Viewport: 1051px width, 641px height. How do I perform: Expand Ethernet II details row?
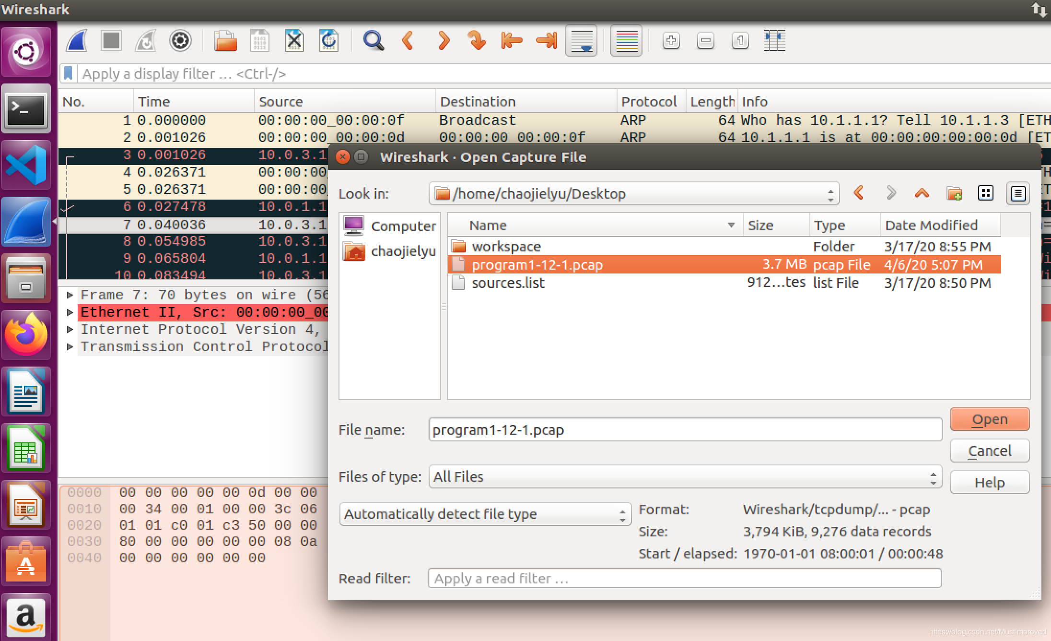[x=70, y=312]
